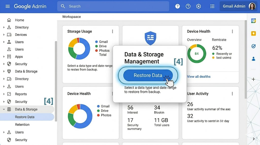The width and height of the screenshot is (260, 145).
Task: Click the Devices monitor icon in sidebar
Action: (x=9, y=34)
